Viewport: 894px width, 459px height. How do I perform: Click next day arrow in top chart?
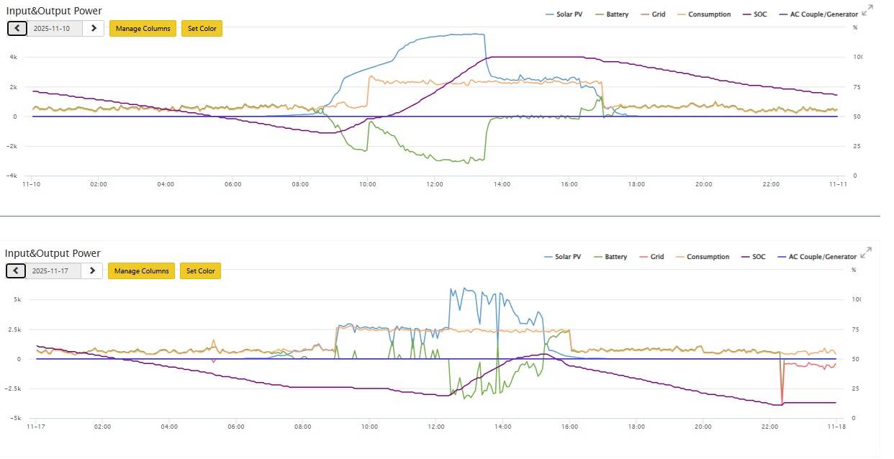pyautogui.click(x=94, y=28)
